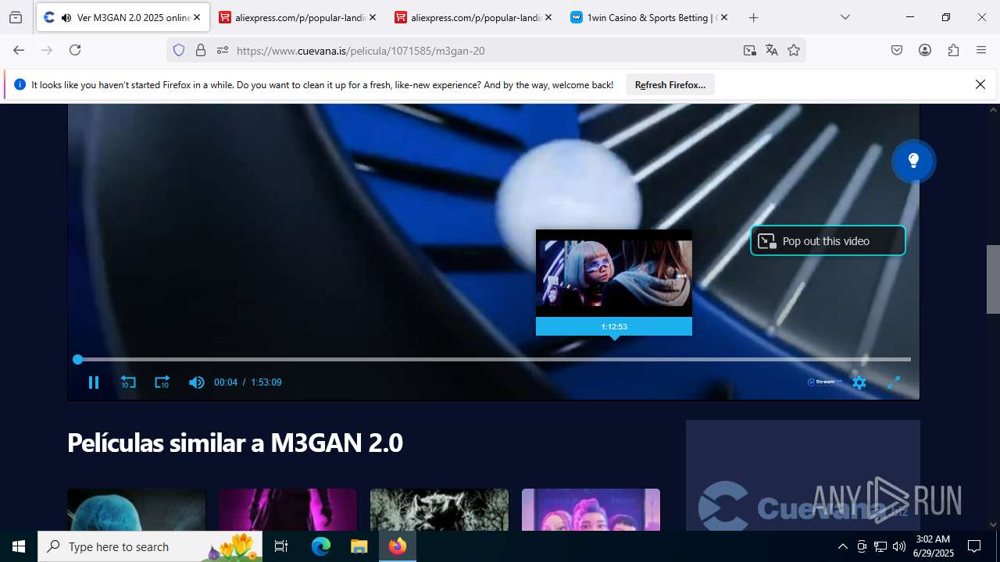
Task: Open File Explorer from the taskbar
Action: pos(359,546)
